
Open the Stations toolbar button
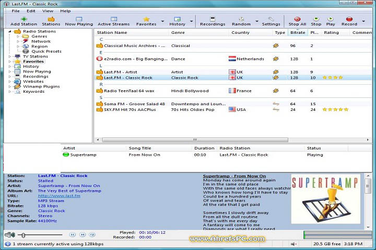[x=51, y=21]
